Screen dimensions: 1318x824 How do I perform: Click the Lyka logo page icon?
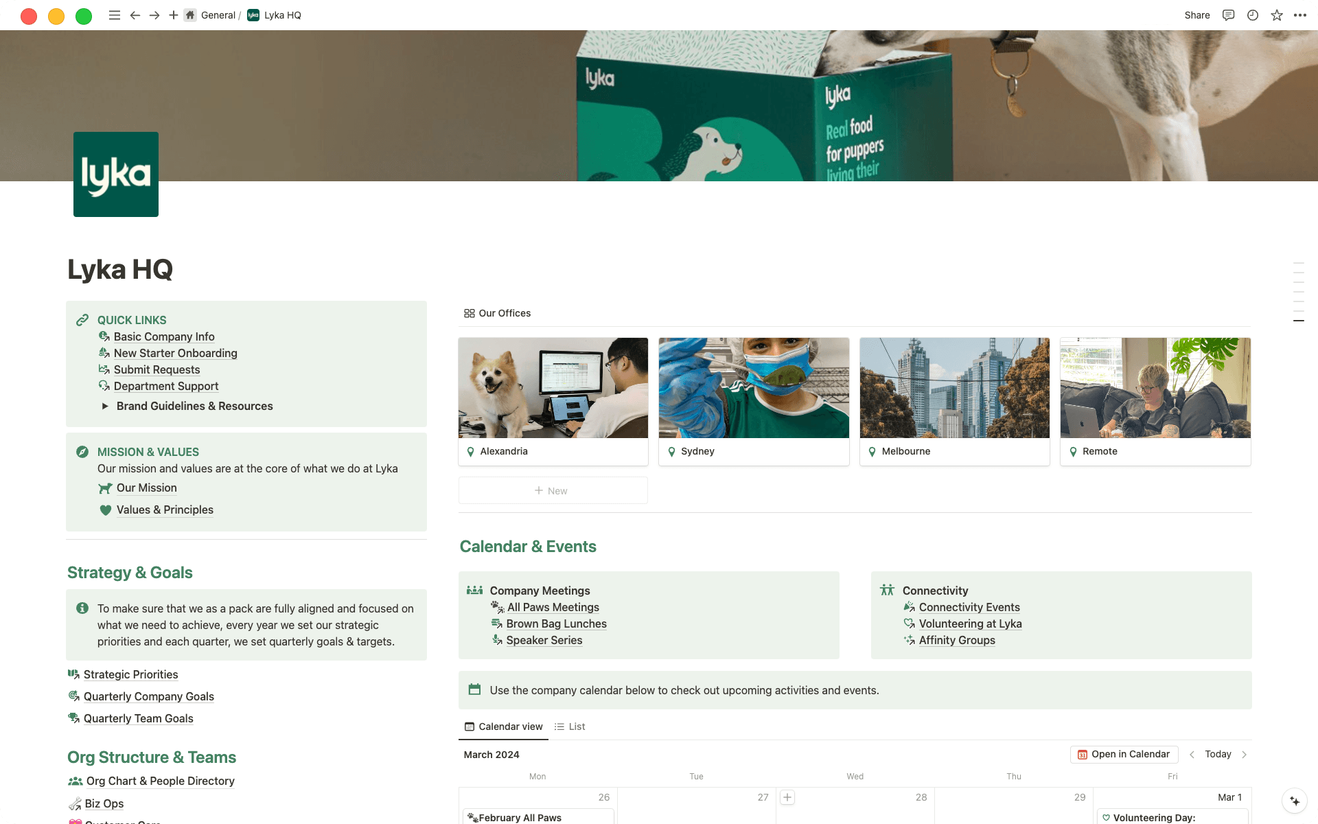(116, 174)
